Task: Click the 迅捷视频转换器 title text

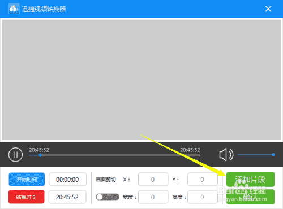Action: pos(44,9)
